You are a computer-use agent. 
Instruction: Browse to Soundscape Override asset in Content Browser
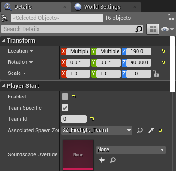point(113,160)
